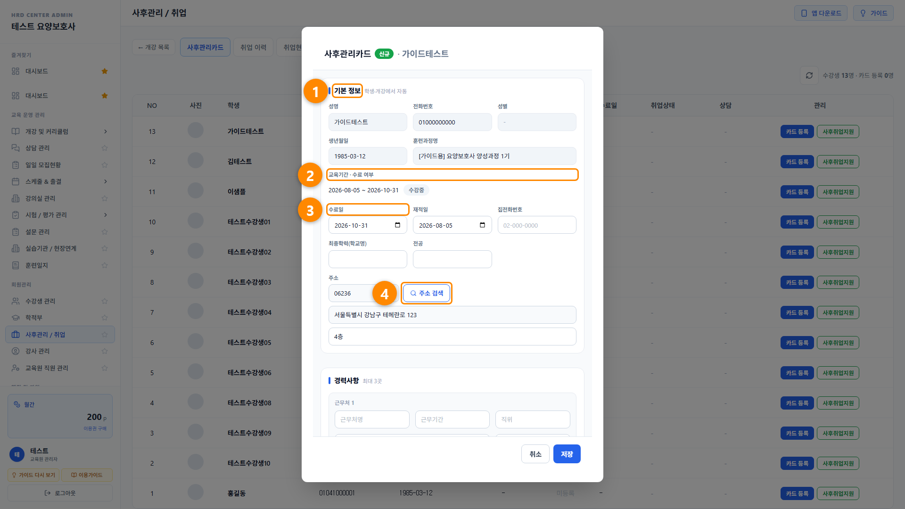Viewport: 905px width, 509px height.
Task: Click the 강사 관리 sidebar icon
Action: (x=16, y=351)
